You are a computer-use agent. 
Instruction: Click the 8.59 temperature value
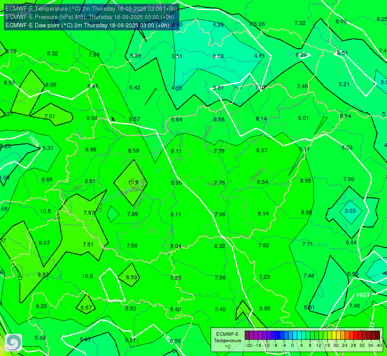[x=134, y=151]
